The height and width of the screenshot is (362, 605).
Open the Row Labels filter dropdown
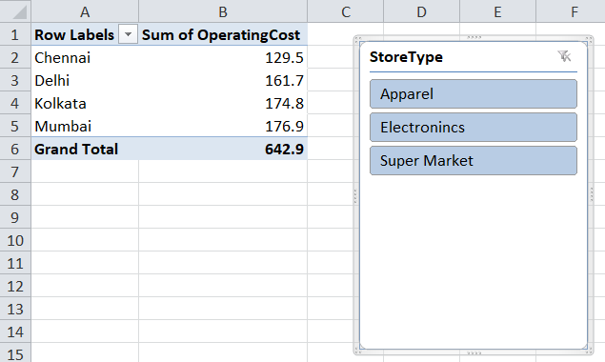click(x=128, y=34)
